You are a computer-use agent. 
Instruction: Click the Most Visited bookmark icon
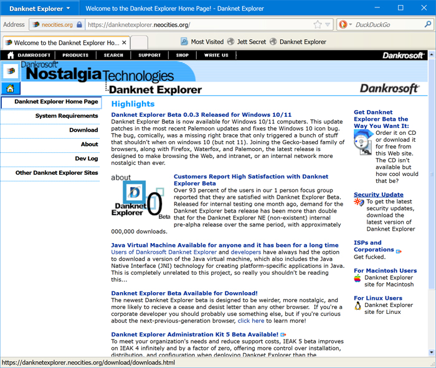click(184, 42)
